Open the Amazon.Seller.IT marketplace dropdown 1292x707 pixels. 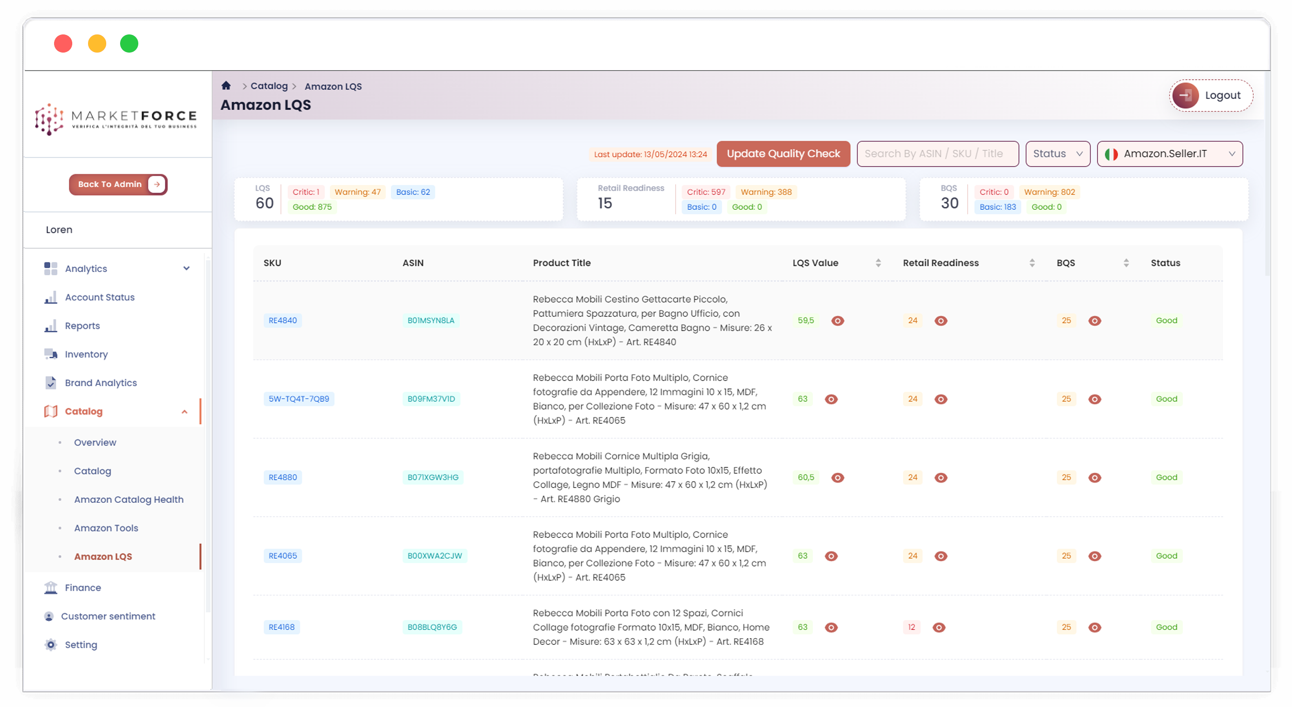1169,154
